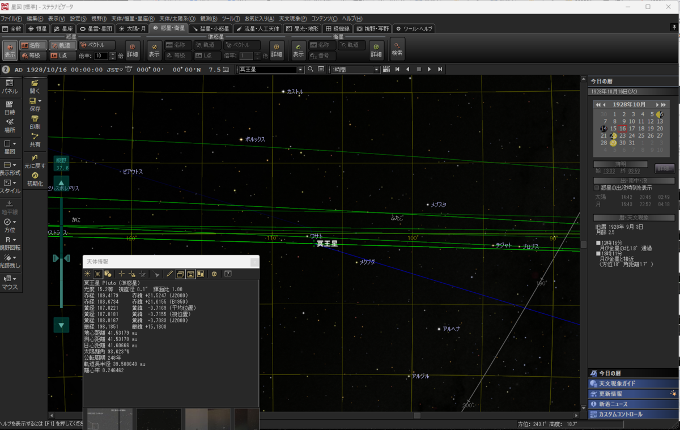Jump to start with skip-back playback button
Viewport: 680px width, 430px height.
pyautogui.click(x=397, y=70)
